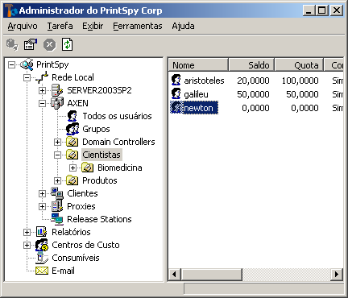Click aristoteles saldo value 20,0000
This screenshot has width=348, height=298.
253,81
